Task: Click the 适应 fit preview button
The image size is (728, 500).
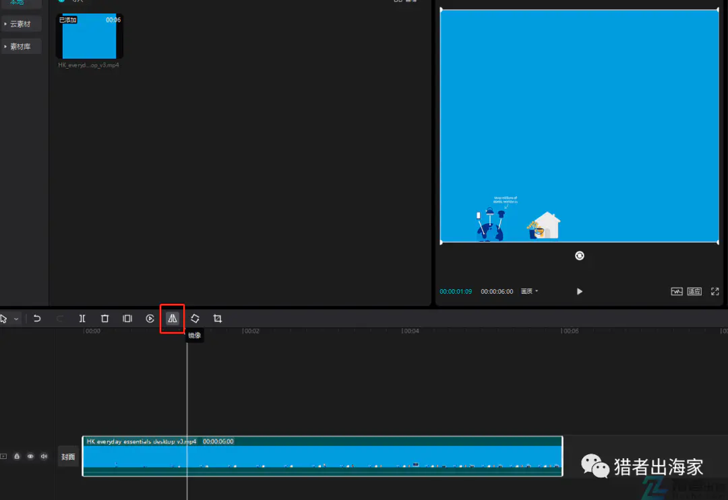Action: pos(694,291)
